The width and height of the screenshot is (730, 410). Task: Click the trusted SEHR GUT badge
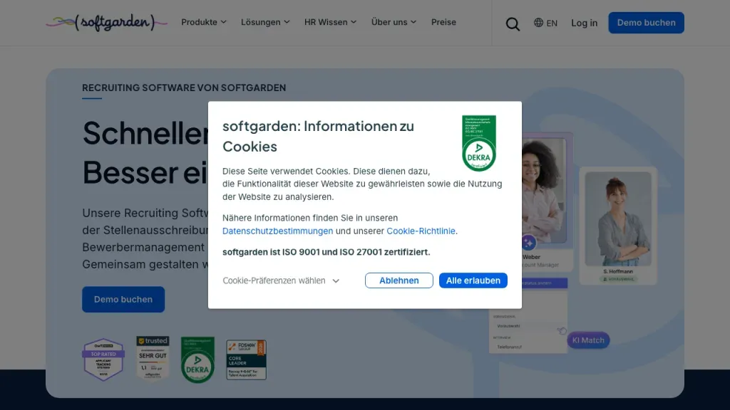pos(153,358)
